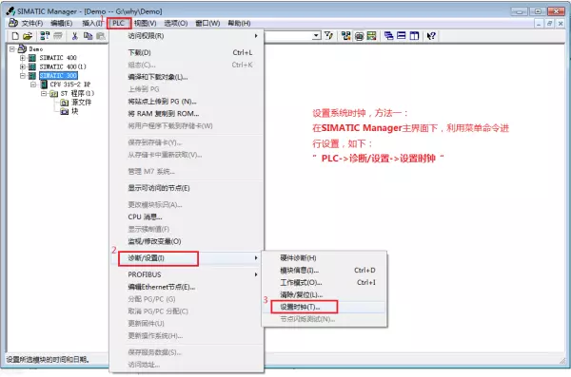Open the 编辑(E) menu

(x=61, y=24)
